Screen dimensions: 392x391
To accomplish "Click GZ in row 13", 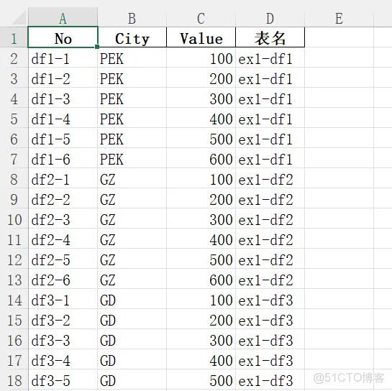I will click(132, 279).
